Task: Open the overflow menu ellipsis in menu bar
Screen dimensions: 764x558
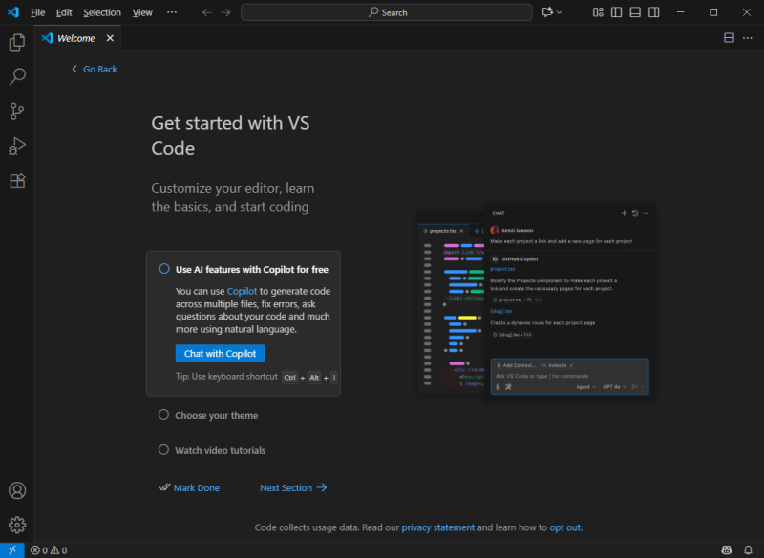Action: [x=172, y=12]
